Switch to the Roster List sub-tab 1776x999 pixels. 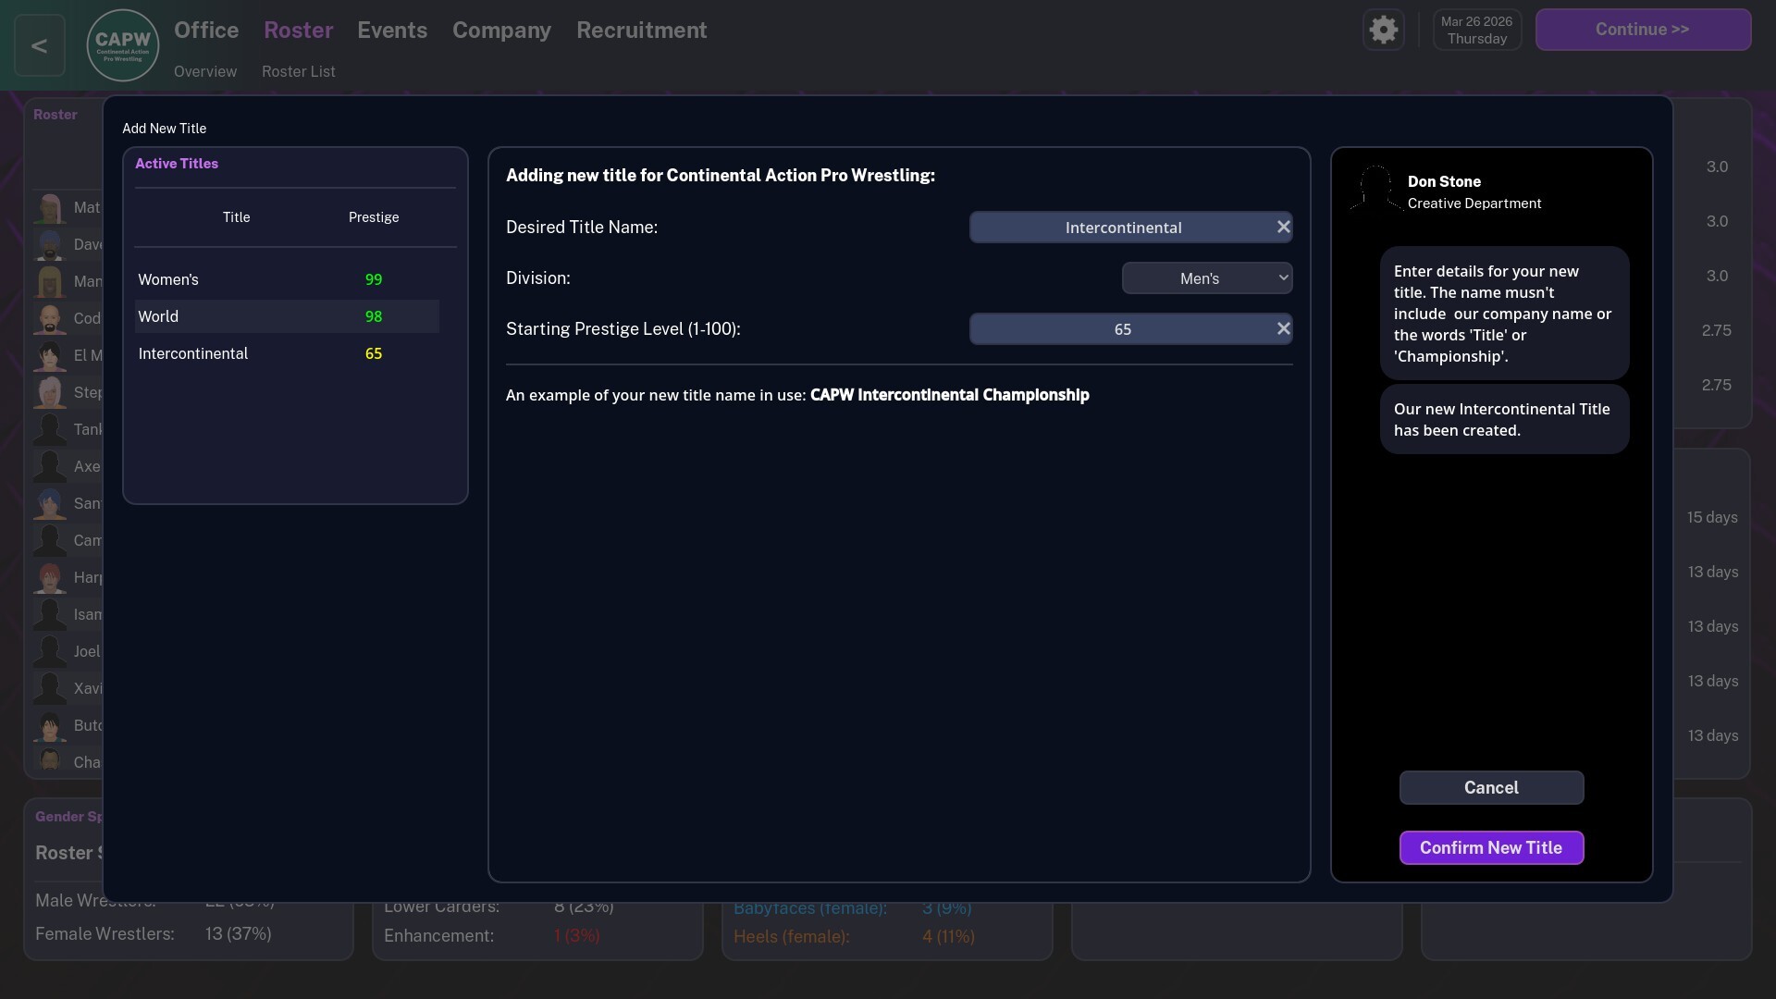[x=299, y=71]
